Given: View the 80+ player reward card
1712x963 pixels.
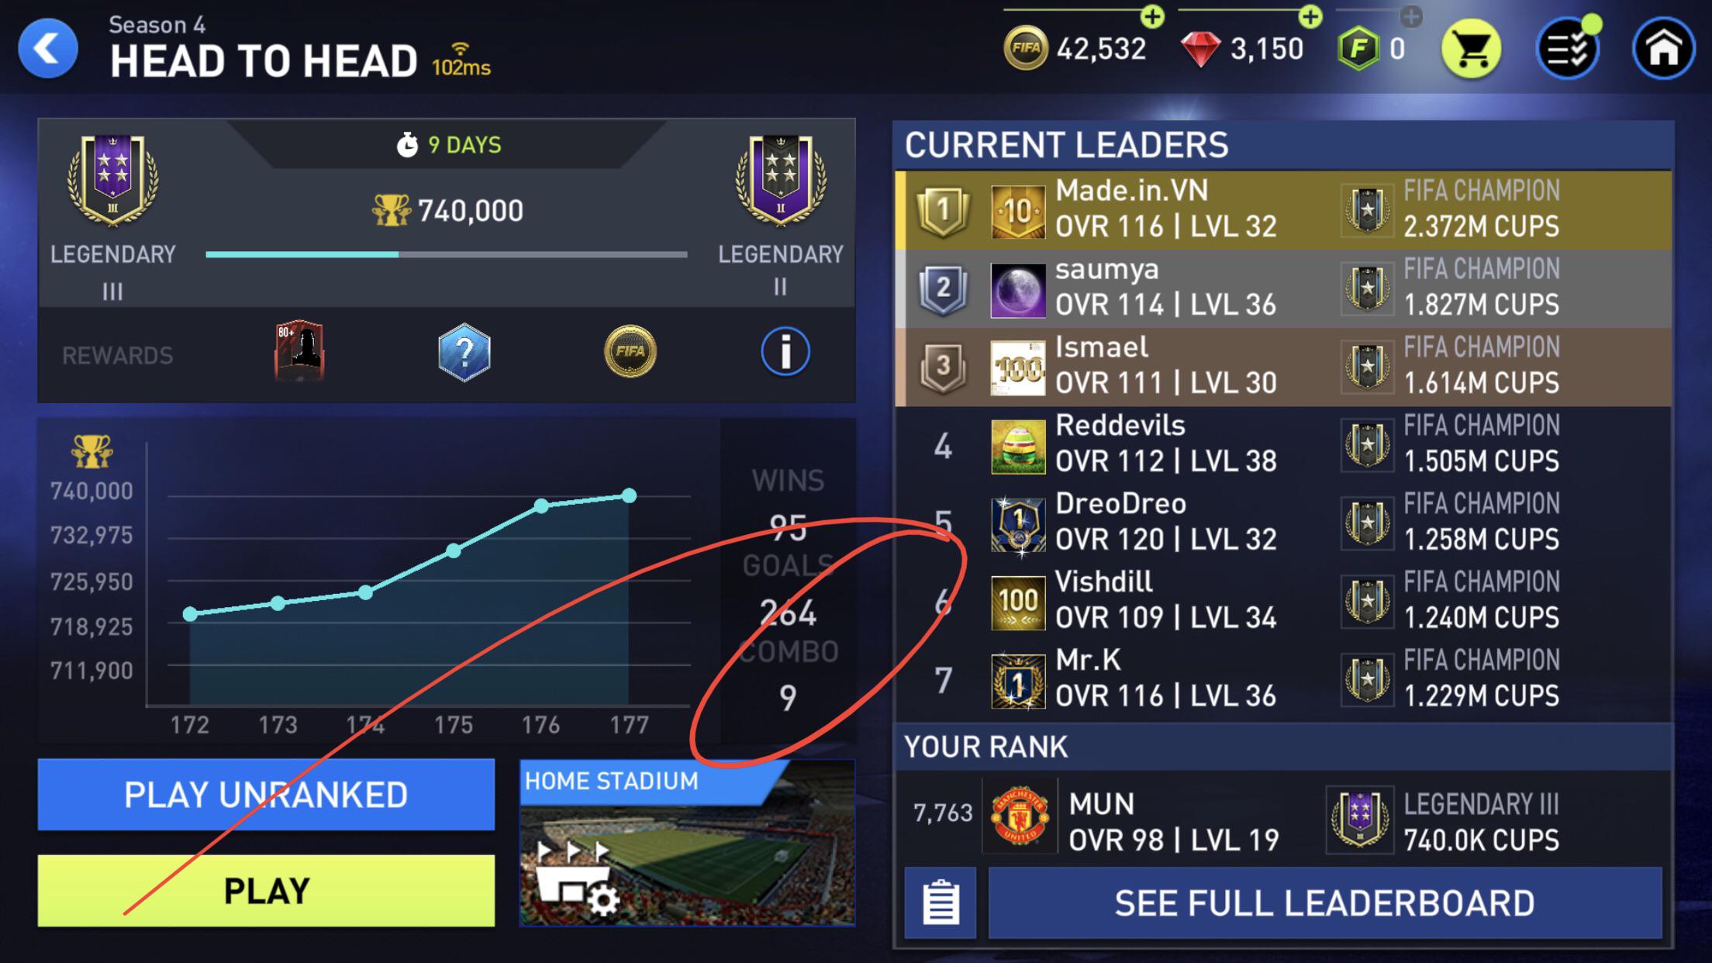Looking at the screenshot, I should click(x=299, y=350).
